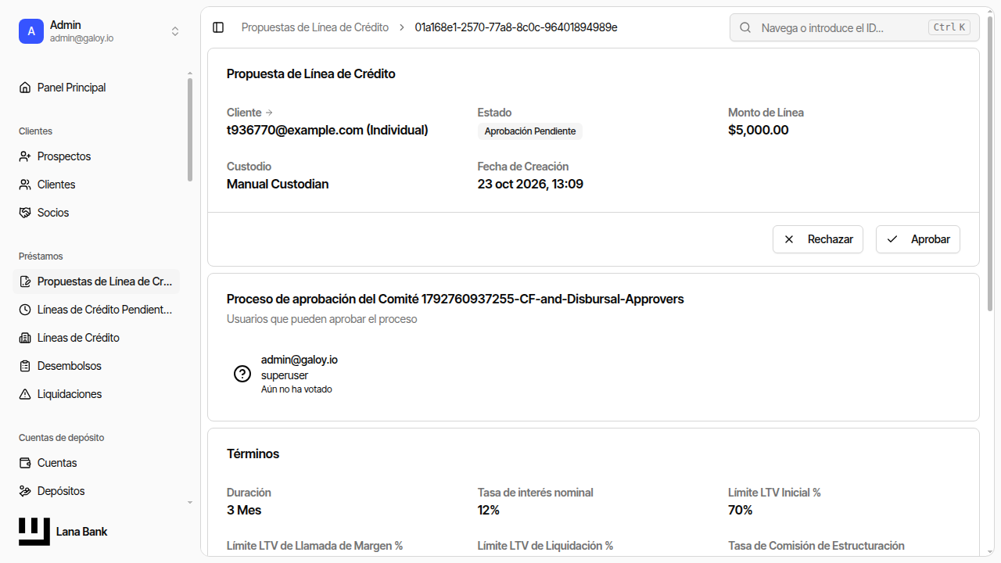Toggle the sidebar panel icon
This screenshot has width=1001, height=563.
[x=218, y=27]
